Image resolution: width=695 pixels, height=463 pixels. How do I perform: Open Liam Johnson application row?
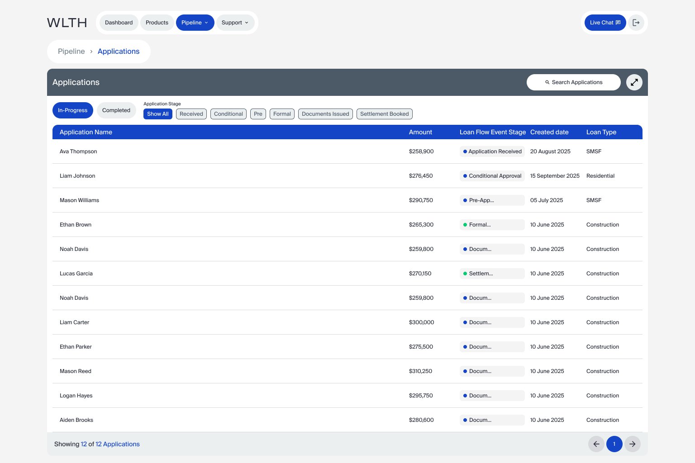click(347, 176)
